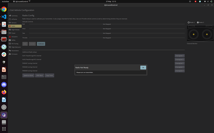The width and height of the screenshot is (214, 133).
Task: Launch Visual Studio Code from the dock
Action: pyautogui.click(x=4, y=17)
